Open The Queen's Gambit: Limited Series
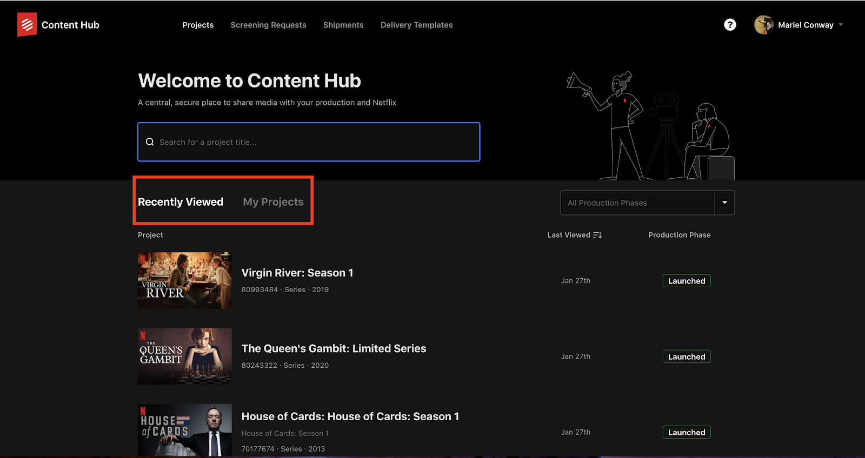The image size is (865, 458). pyautogui.click(x=334, y=348)
